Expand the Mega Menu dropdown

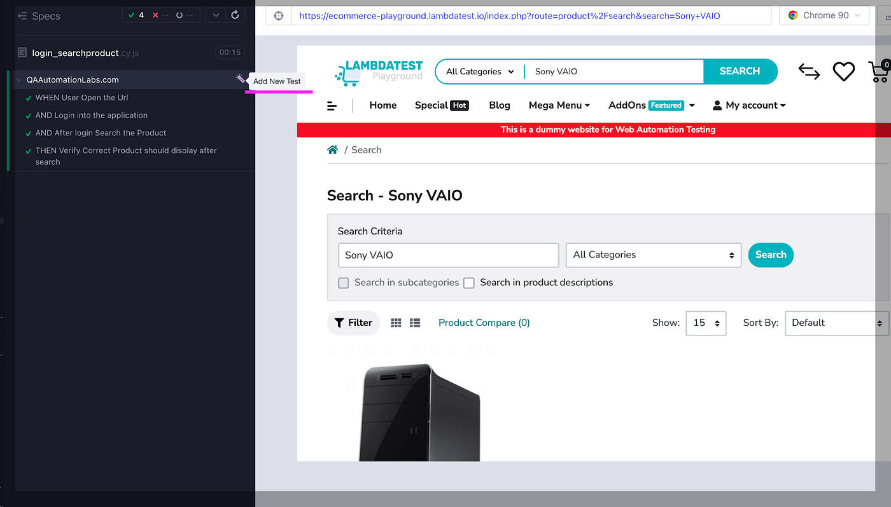tap(559, 105)
